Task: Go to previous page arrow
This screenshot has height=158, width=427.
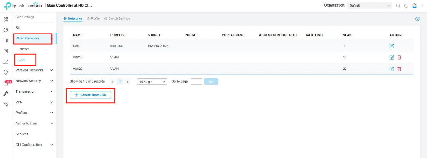Action: coord(112,82)
